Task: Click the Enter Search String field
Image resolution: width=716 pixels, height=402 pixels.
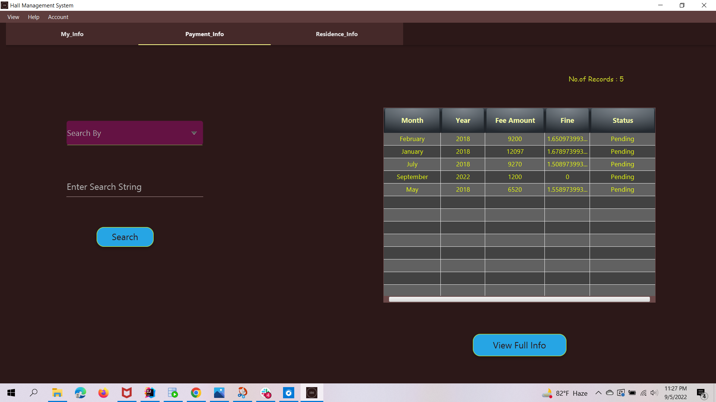Action: [x=134, y=187]
